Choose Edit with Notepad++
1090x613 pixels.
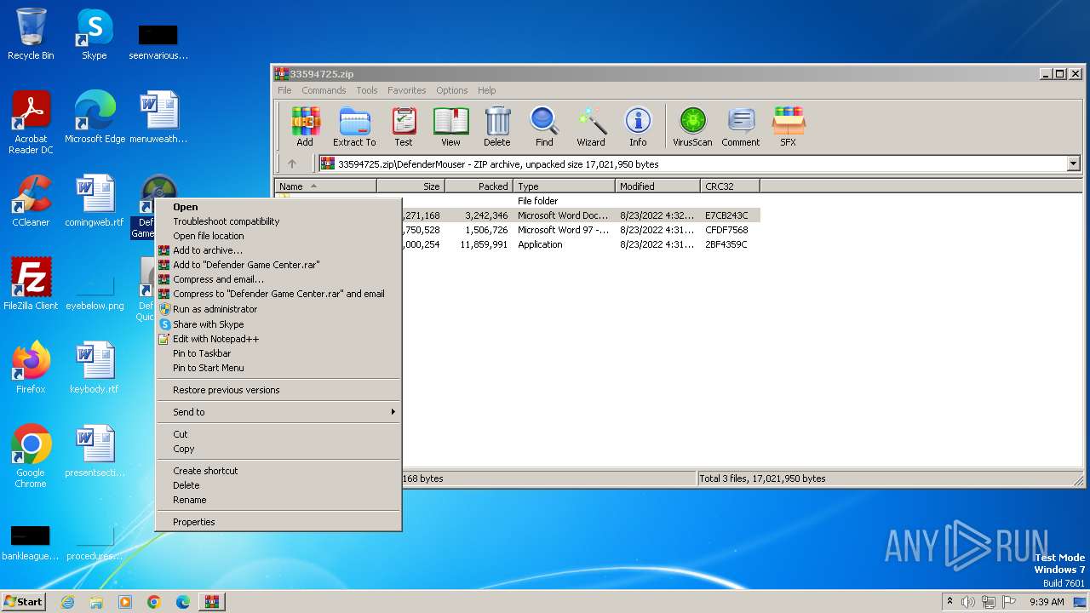[x=278, y=339]
